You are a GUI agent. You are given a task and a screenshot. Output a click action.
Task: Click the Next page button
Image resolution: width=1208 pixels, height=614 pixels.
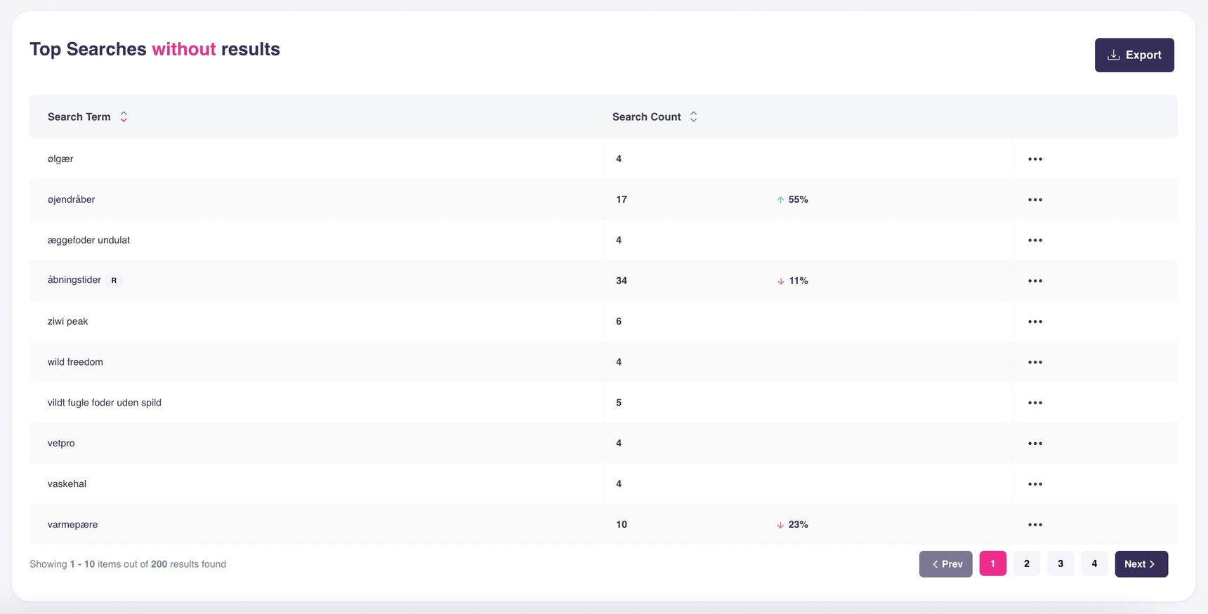pos(1141,564)
